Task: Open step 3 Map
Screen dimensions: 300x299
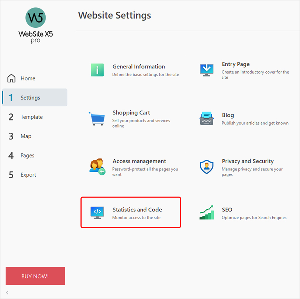Action: pyautogui.click(x=26, y=136)
